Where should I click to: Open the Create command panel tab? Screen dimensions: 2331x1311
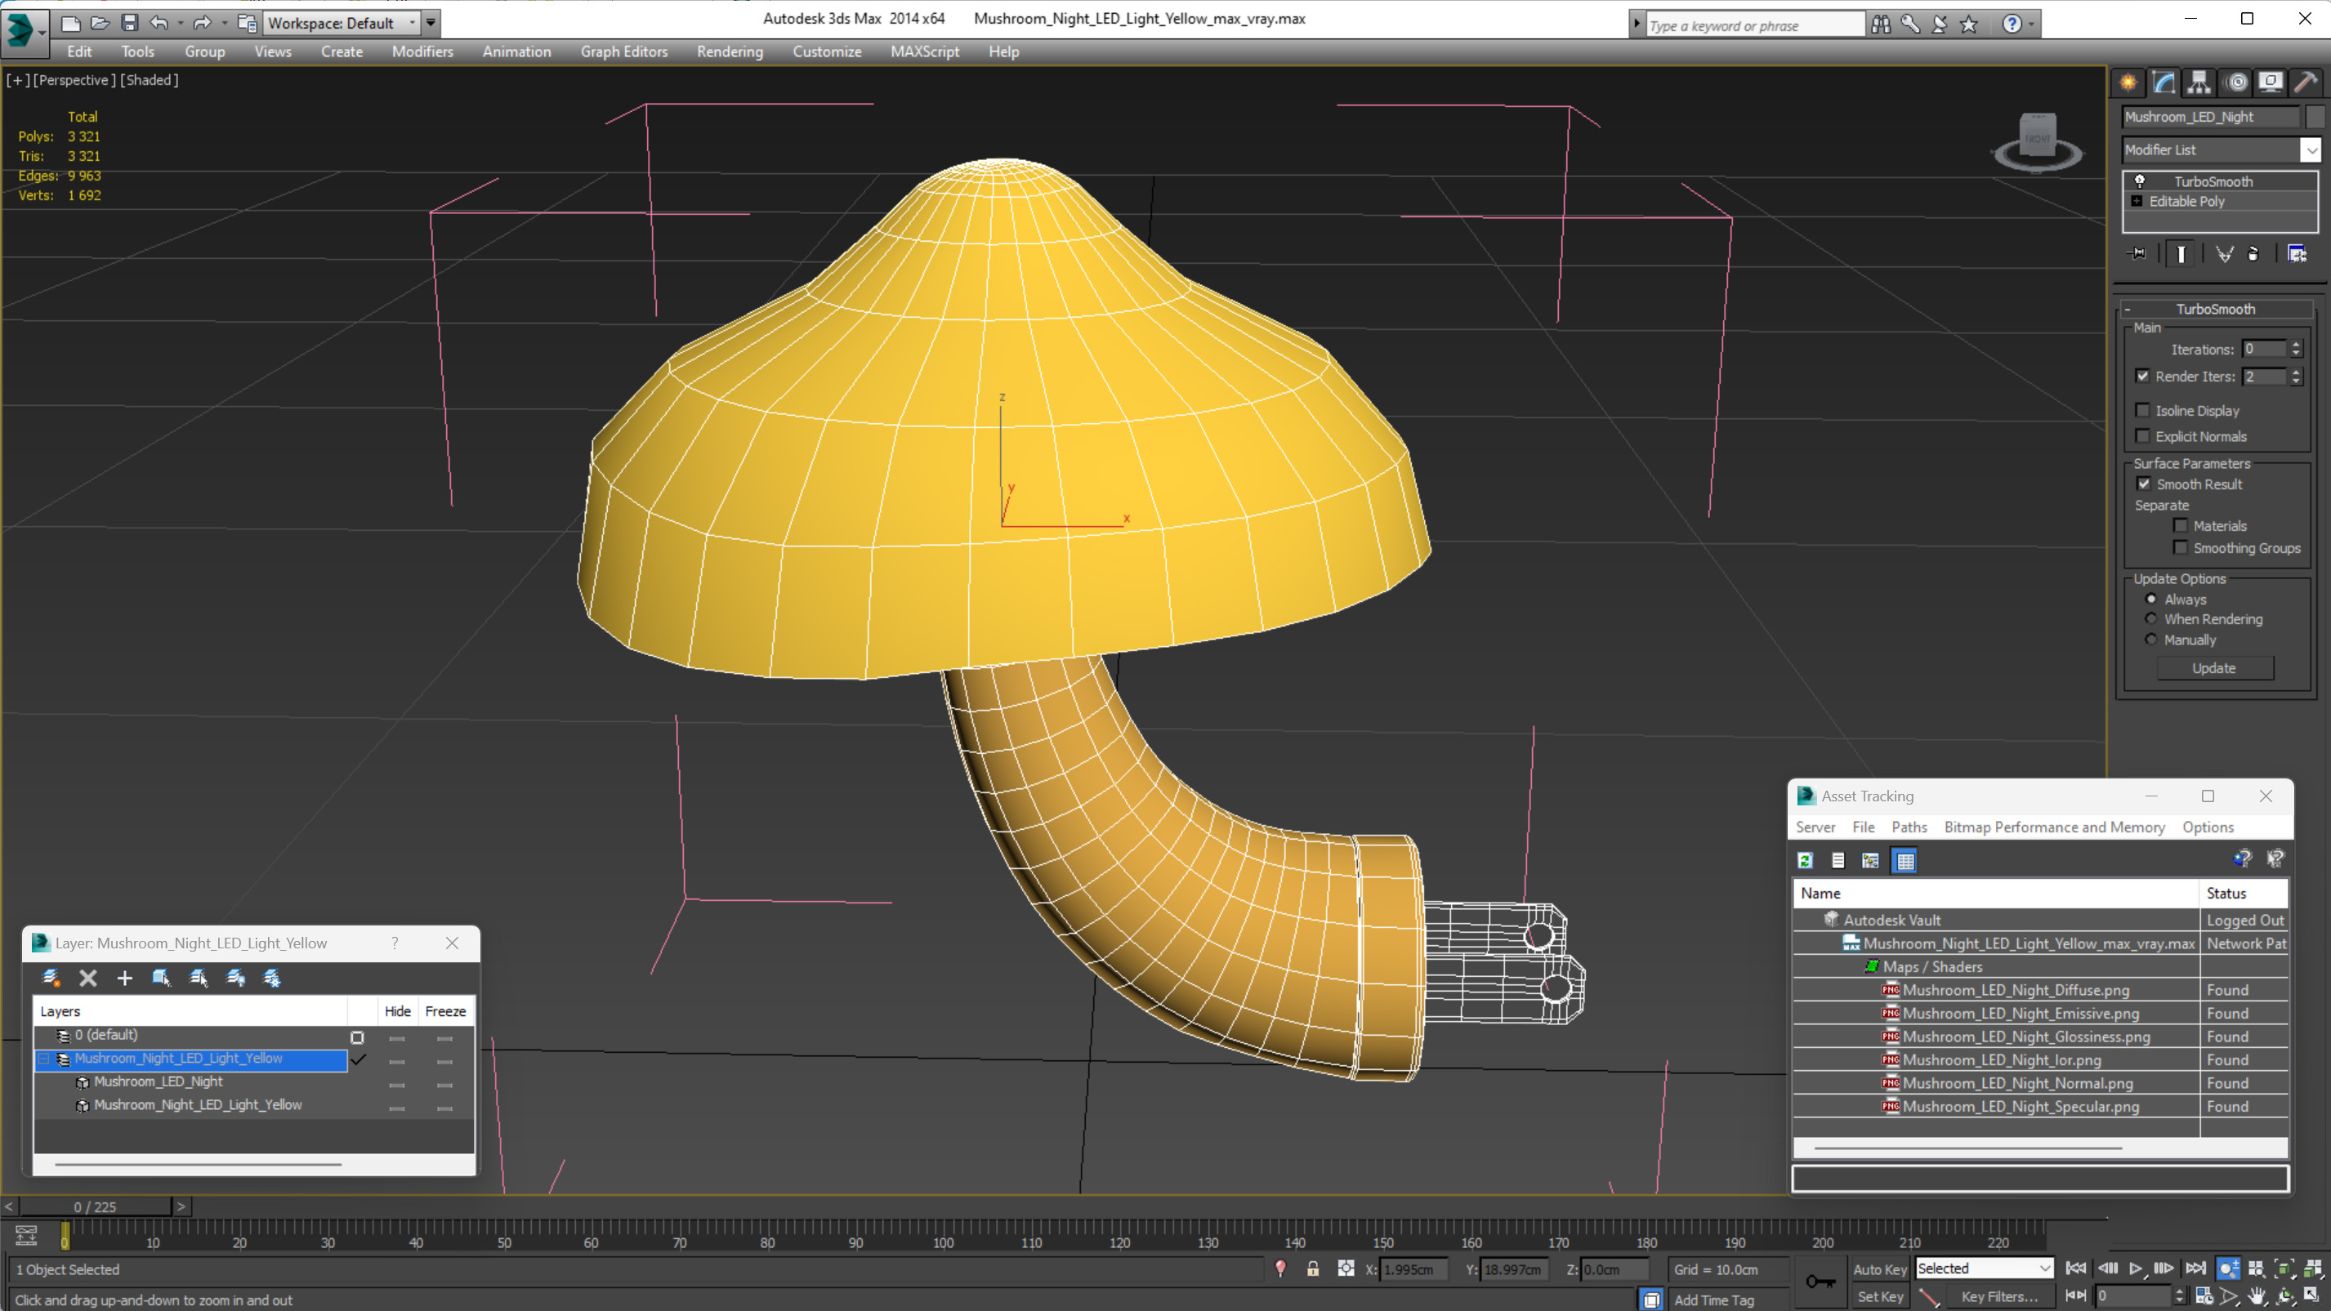(x=2128, y=83)
